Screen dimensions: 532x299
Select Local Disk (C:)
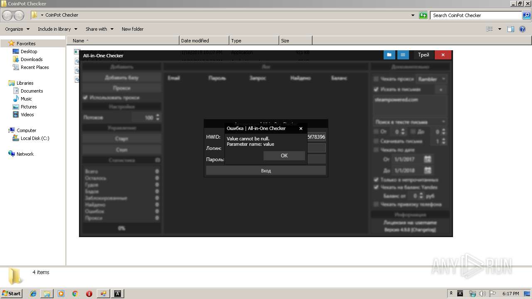pos(35,138)
